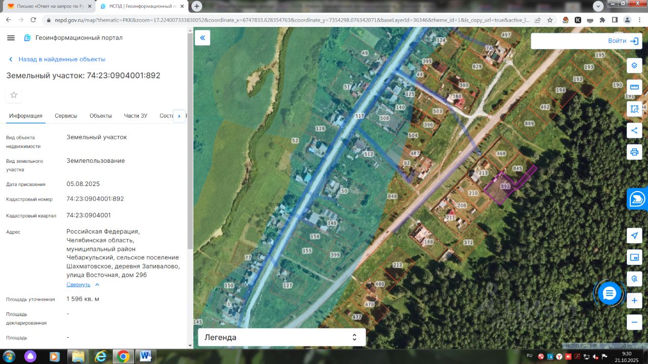Toggle favorite star for this land plot
Image resolution: width=648 pixels, height=364 pixels.
point(14,95)
